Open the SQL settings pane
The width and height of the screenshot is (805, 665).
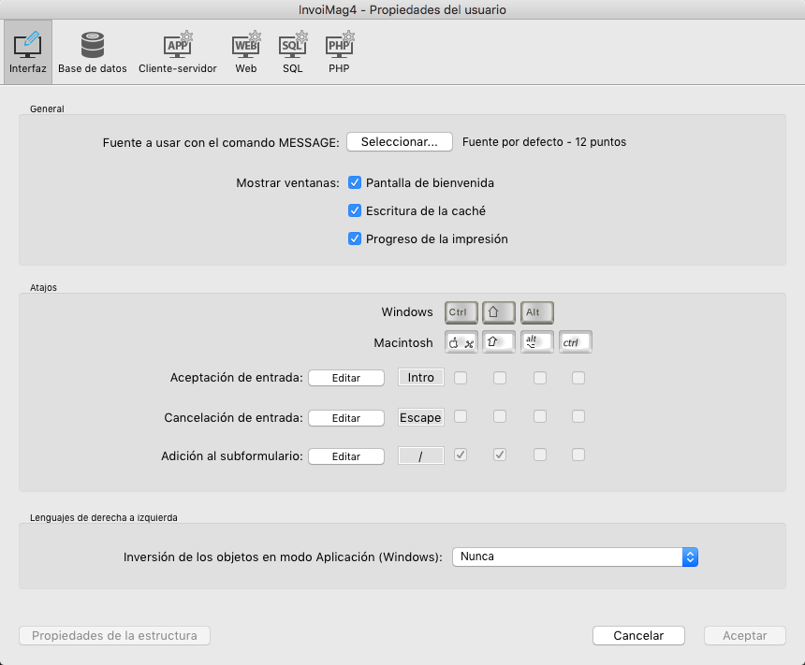point(293,53)
